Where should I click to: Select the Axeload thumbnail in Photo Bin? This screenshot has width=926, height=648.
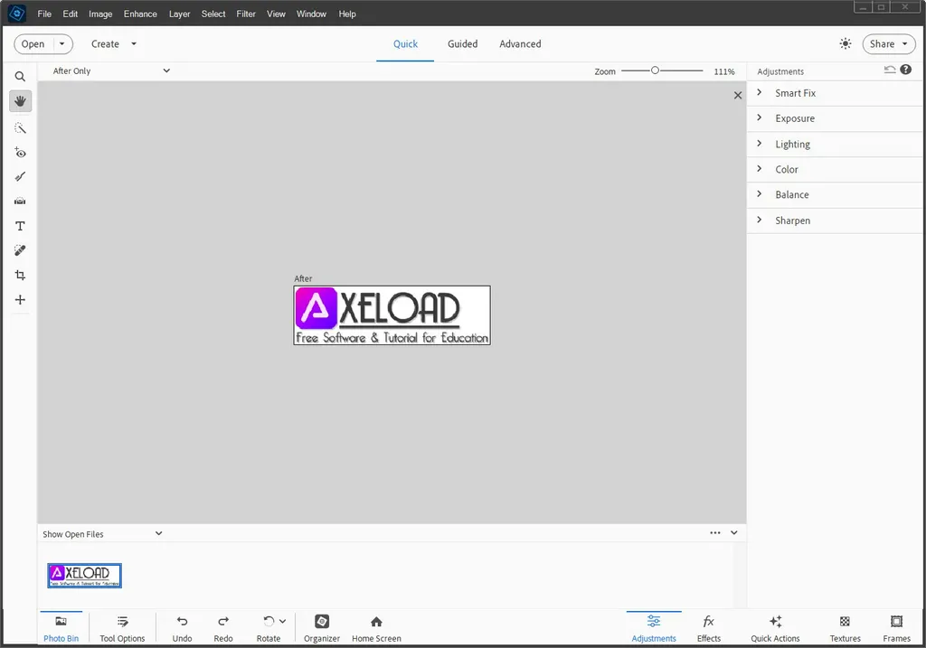tap(84, 576)
